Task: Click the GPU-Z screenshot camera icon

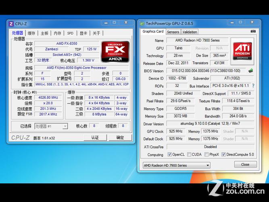Action: click(253, 31)
